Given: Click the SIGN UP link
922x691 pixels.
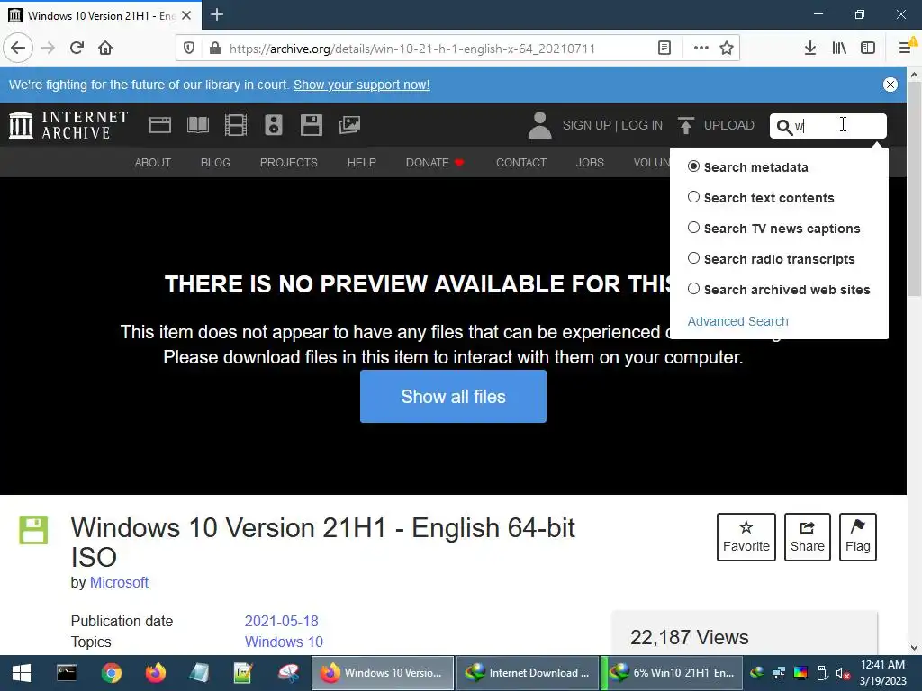Looking at the screenshot, I should pyautogui.click(x=586, y=125).
